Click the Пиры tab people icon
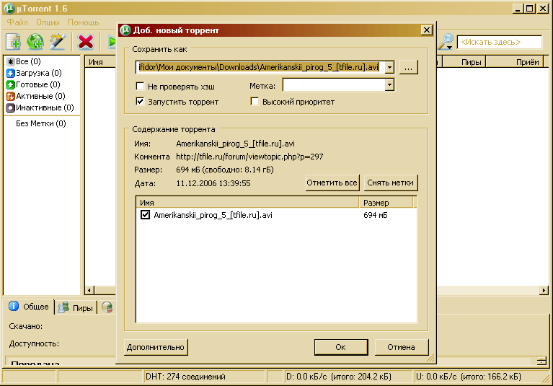This screenshot has height=386, width=553. pos(63,307)
